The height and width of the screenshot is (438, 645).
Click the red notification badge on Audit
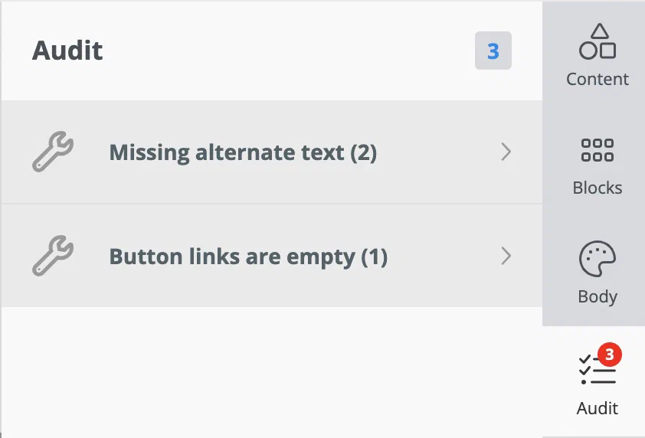pos(609,355)
